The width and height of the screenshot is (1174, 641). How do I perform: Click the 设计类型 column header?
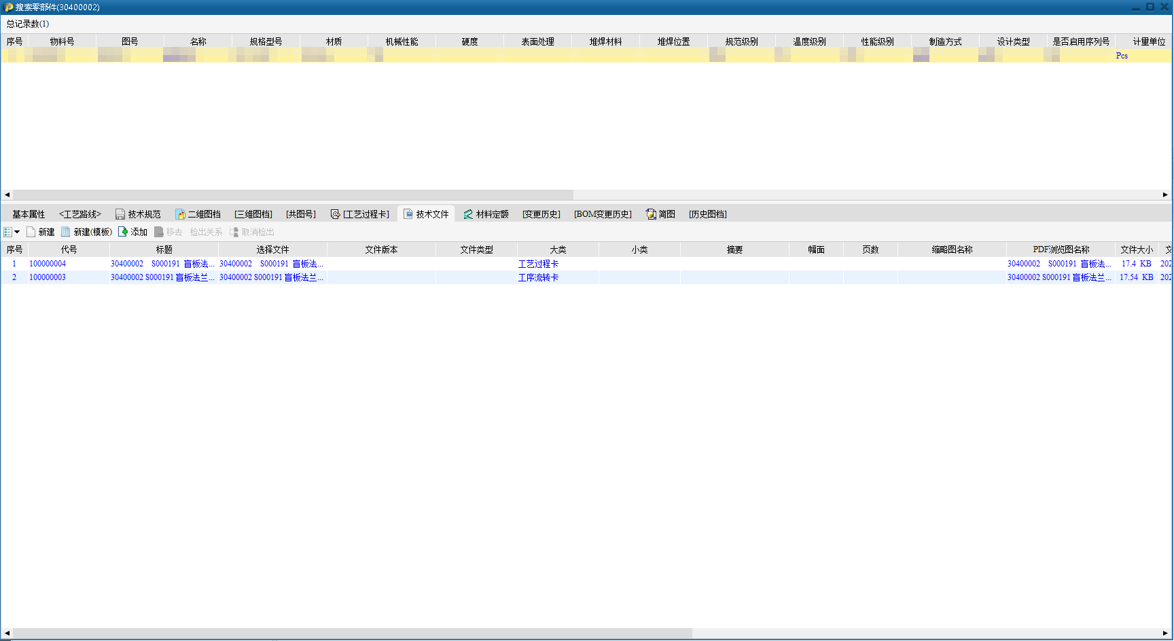(1013, 41)
